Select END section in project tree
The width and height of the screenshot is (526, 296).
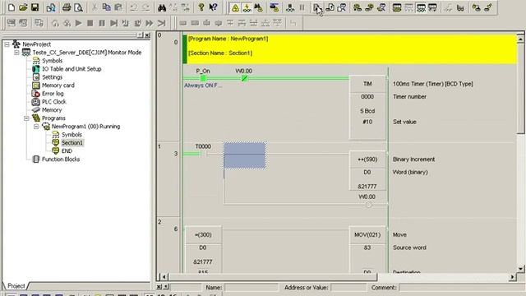(67, 151)
